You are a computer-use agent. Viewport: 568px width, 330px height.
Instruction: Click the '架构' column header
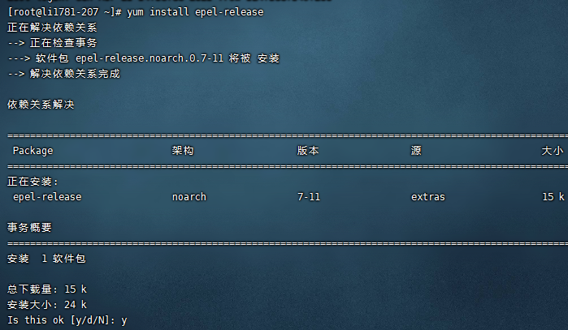click(x=183, y=151)
